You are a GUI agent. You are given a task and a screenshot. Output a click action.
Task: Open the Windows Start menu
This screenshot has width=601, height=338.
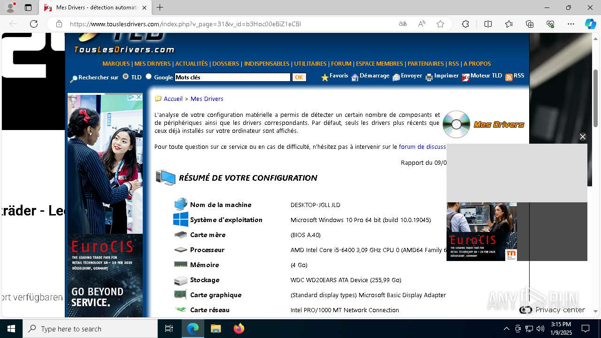[x=11, y=329]
